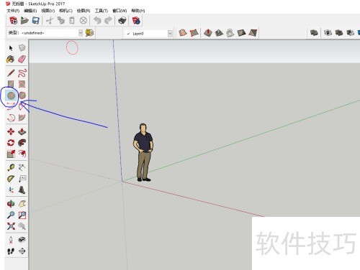Activate the Follow Me tool
The image size is (360, 270).
(22, 143)
